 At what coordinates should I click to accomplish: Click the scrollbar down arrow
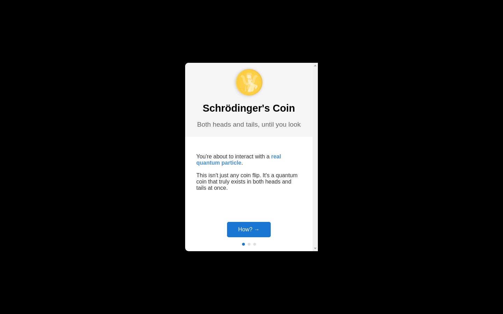315,248
